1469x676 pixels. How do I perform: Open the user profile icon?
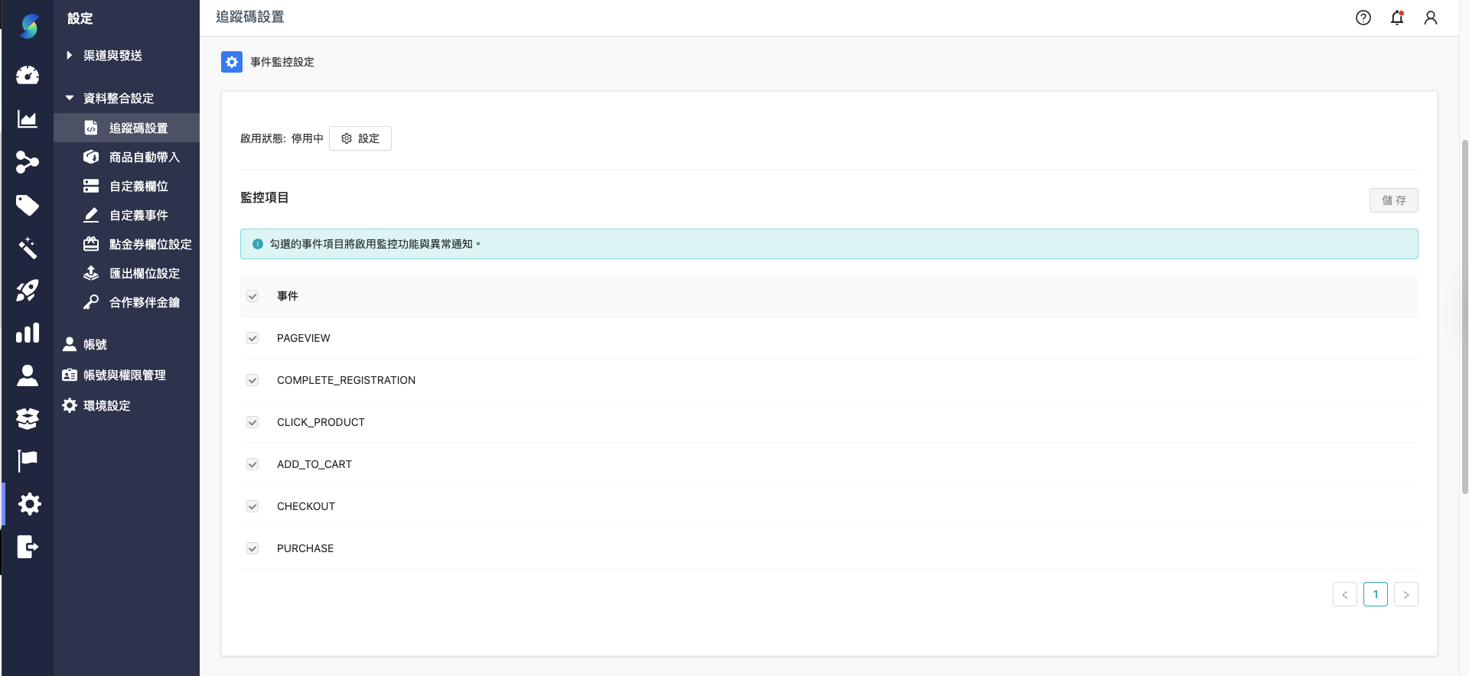(1430, 18)
